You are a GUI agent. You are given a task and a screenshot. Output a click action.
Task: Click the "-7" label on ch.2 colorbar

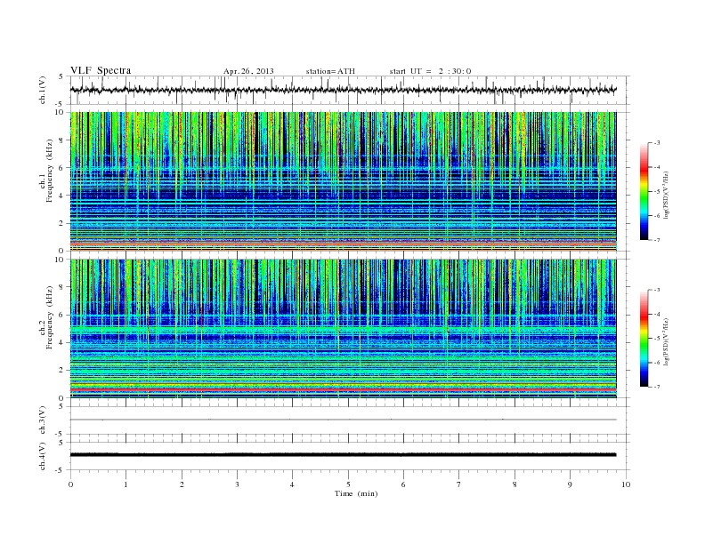[657, 387]
